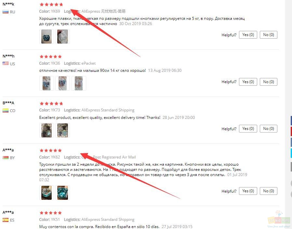The width and height of the screenshot is (292, 229).
Task: Click the US flag icon beside N***h
Action: point(6,63)
